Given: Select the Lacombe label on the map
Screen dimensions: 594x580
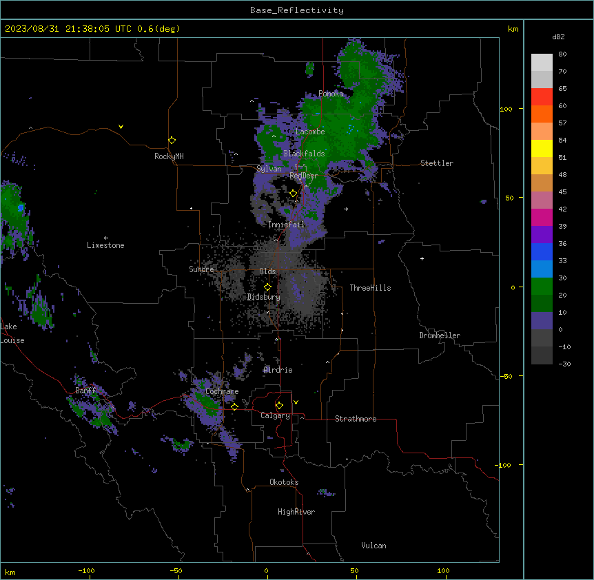Looking at the screenshot, I should (310, 132).
